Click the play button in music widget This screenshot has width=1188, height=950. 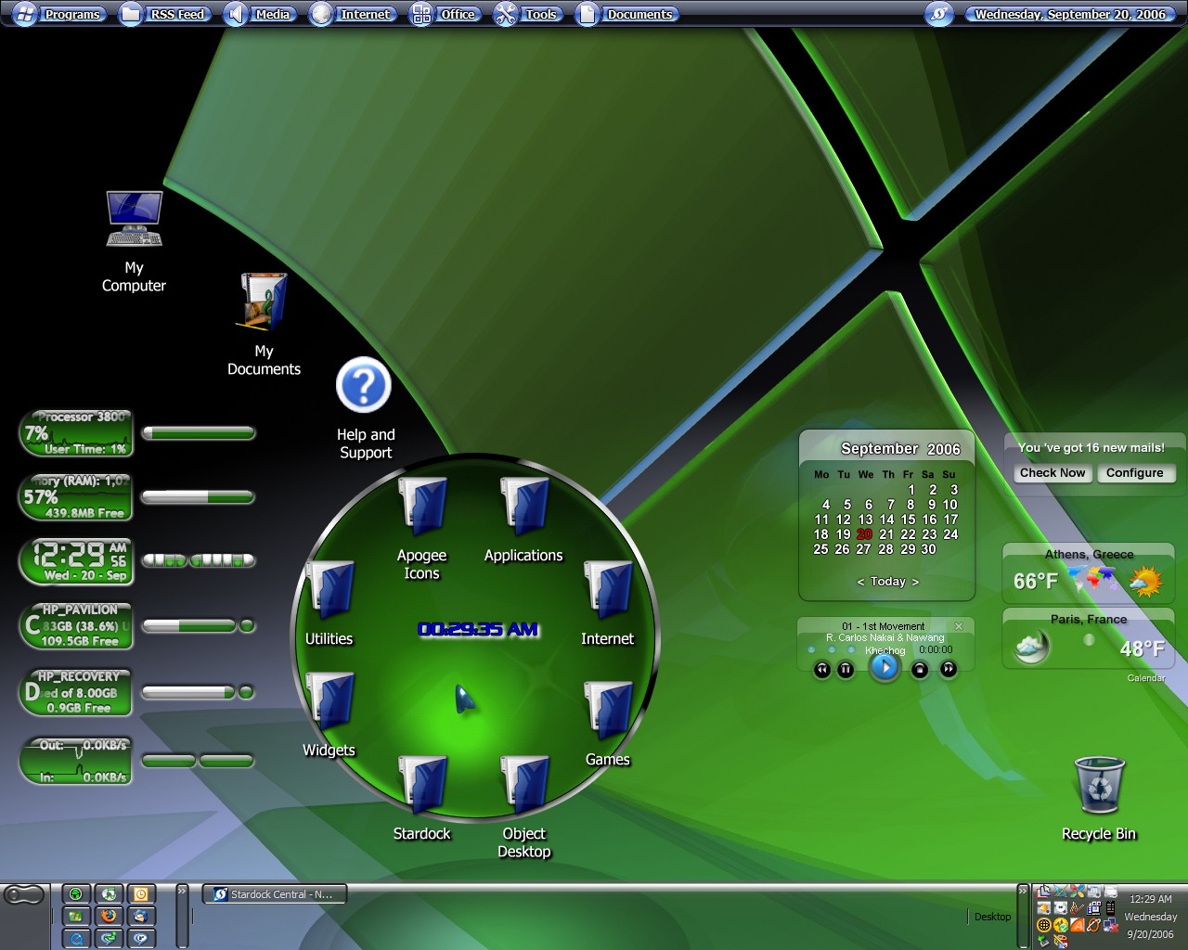coord(885,667)
